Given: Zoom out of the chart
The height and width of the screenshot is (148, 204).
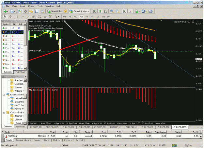Looking at the screenshot, I should [118, 11].
